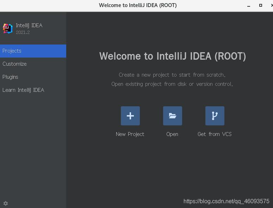The width and height of the screenshot is (273, 208).
Task: Go to Learn IntelliJ IDEA tab
Action: (33, 90)
